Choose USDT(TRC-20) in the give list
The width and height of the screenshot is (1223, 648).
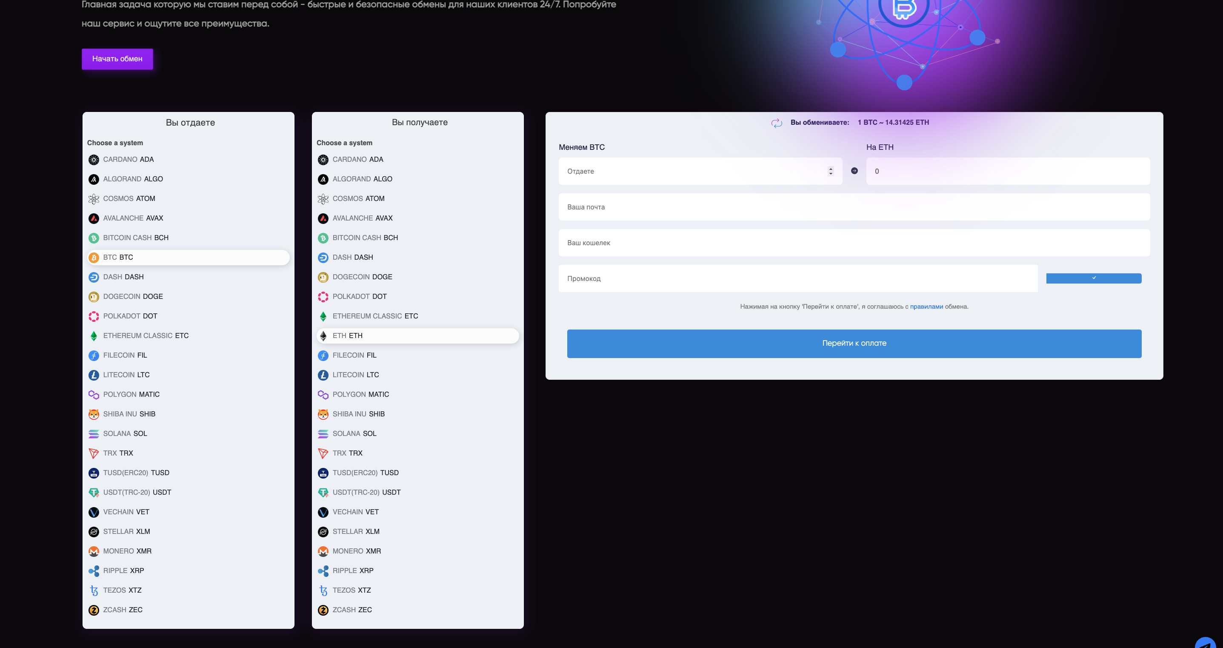[137, 492]
